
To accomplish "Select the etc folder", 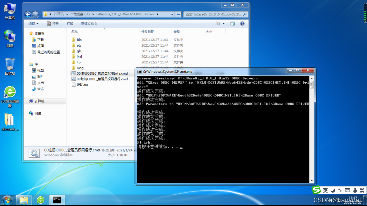I will click(77, 46).
